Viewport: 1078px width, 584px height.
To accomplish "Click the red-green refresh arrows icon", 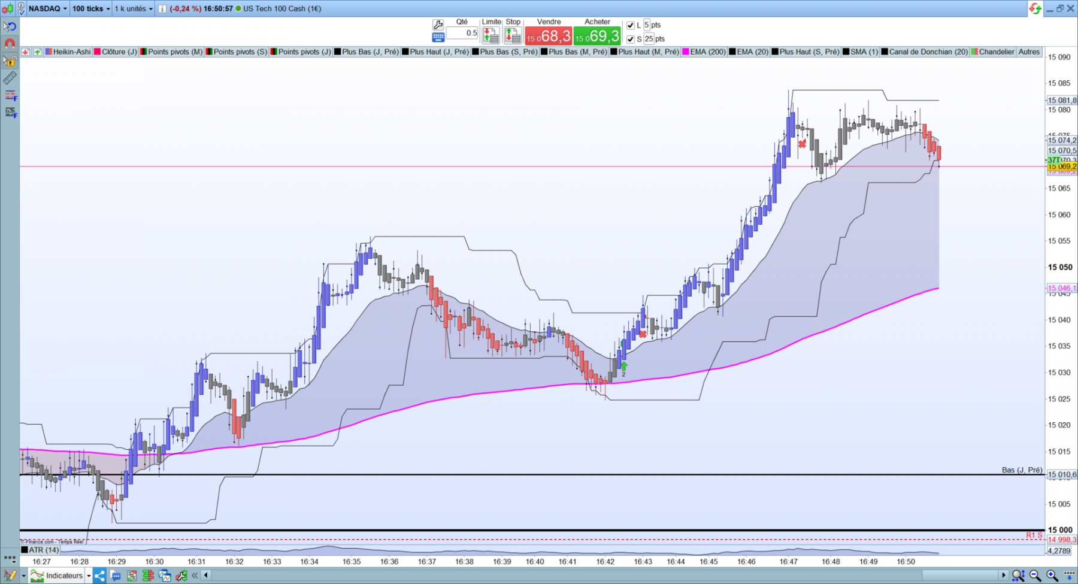I will coord(1035,8).
